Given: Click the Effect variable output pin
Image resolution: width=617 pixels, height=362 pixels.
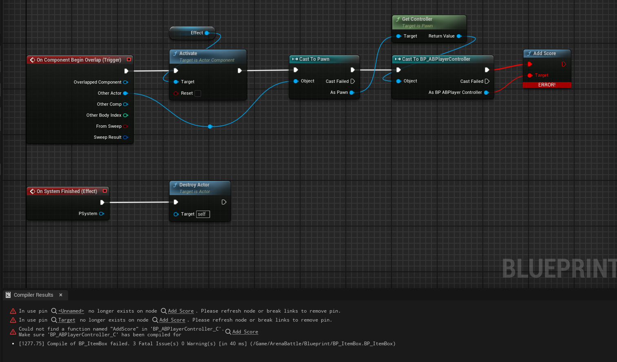Looking at the screenshot, I should pyautogui.click(x=207, y=33).
